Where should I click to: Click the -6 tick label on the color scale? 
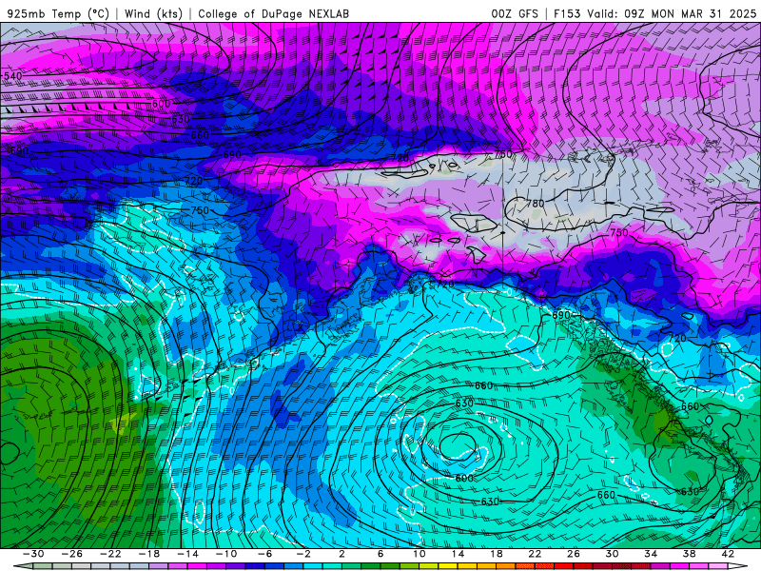click(x=265, y=554)
